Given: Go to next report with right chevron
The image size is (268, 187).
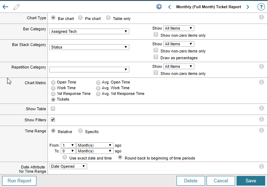Looking at the screenshot, I should tap(248, 7).
